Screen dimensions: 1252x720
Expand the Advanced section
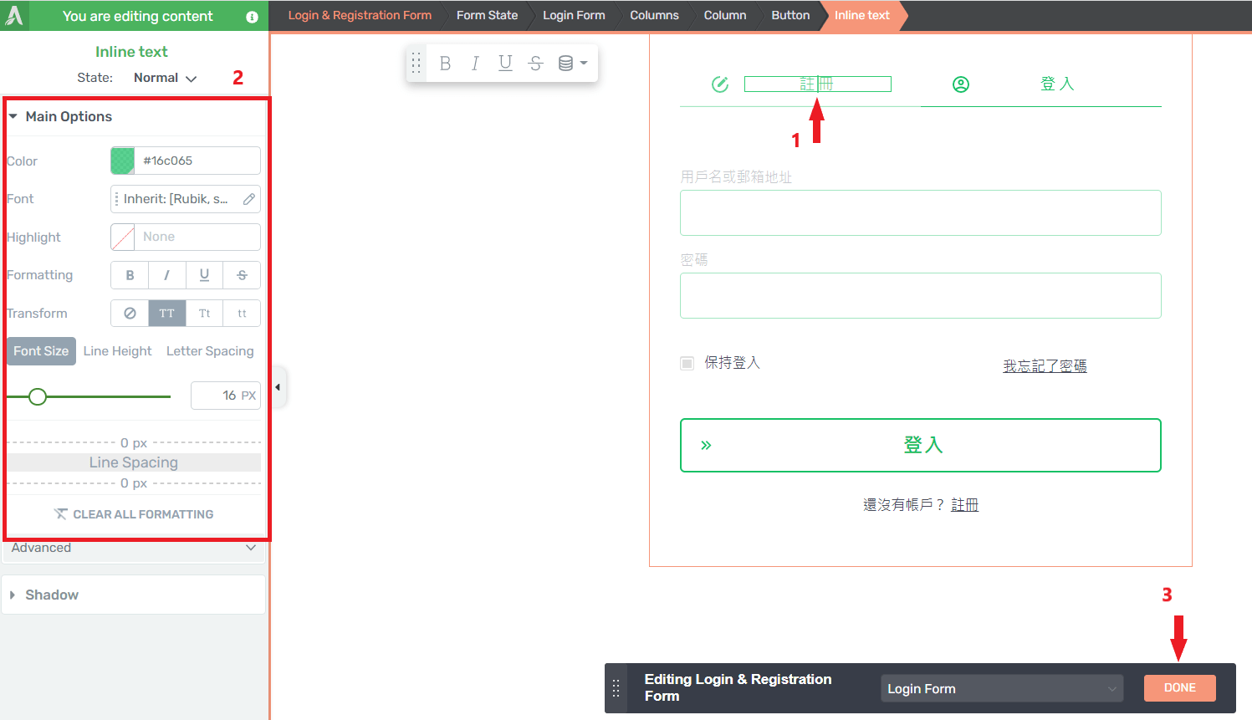134,549
